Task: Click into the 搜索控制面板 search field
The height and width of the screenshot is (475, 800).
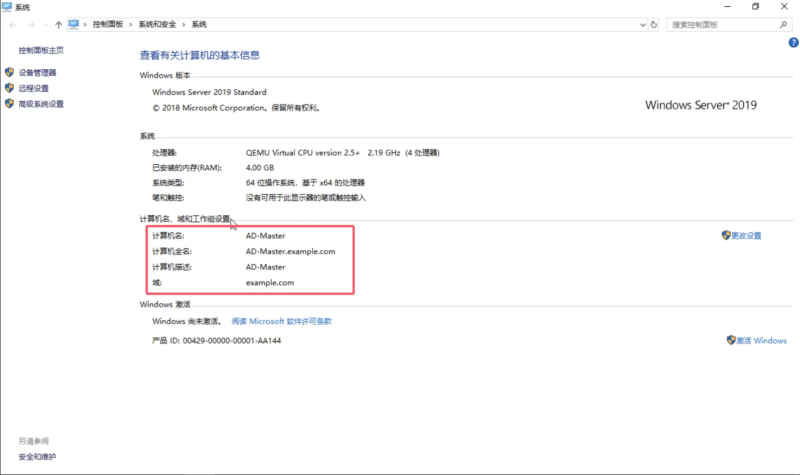Action: [x=722, y=25]
